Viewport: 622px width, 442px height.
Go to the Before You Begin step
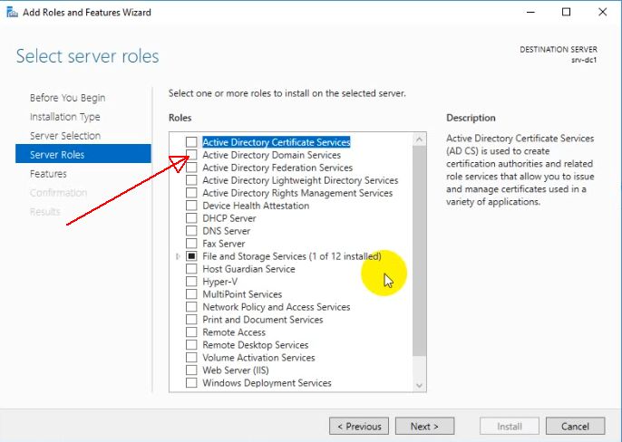[x=67, y=98]
